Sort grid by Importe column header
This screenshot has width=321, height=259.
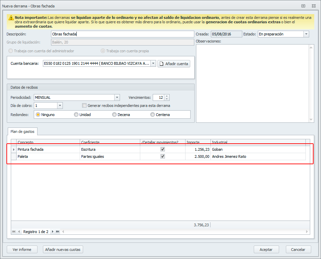pos(198,142)
